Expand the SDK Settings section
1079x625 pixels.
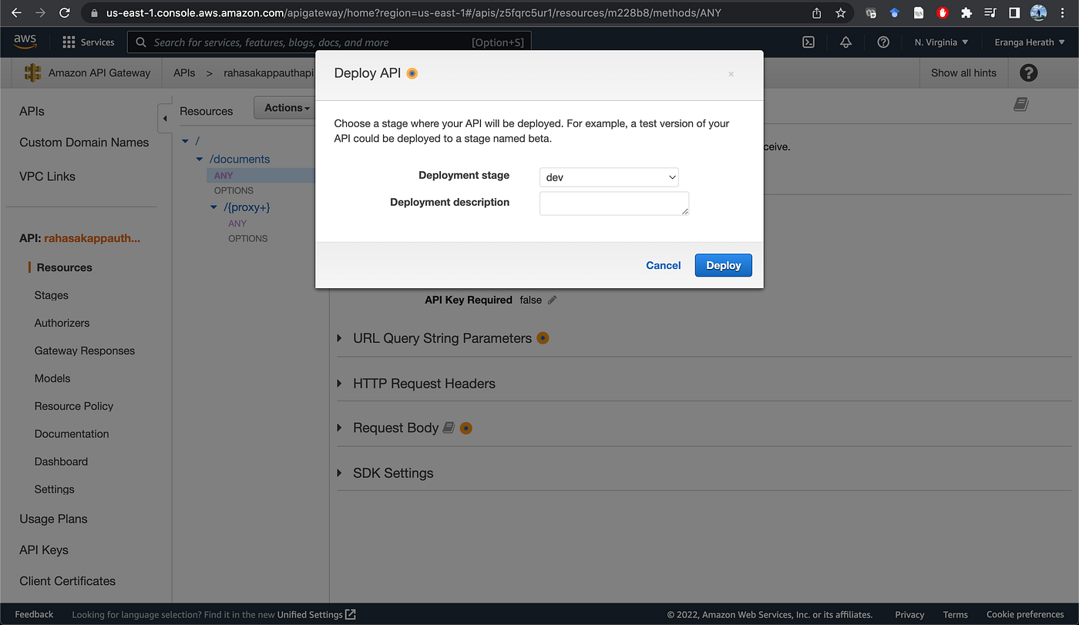[340, 472]
